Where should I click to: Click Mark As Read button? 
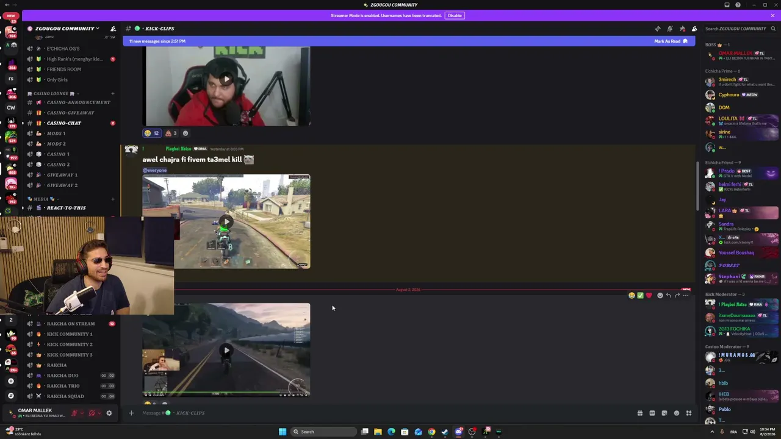click(x=671, y=41)
